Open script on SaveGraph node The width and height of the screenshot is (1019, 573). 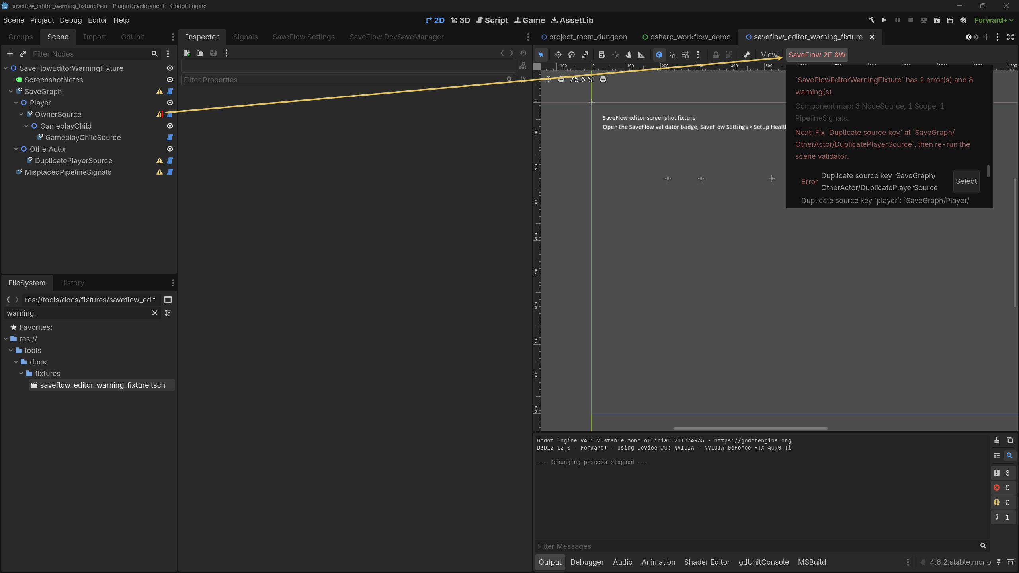[170, 92]
